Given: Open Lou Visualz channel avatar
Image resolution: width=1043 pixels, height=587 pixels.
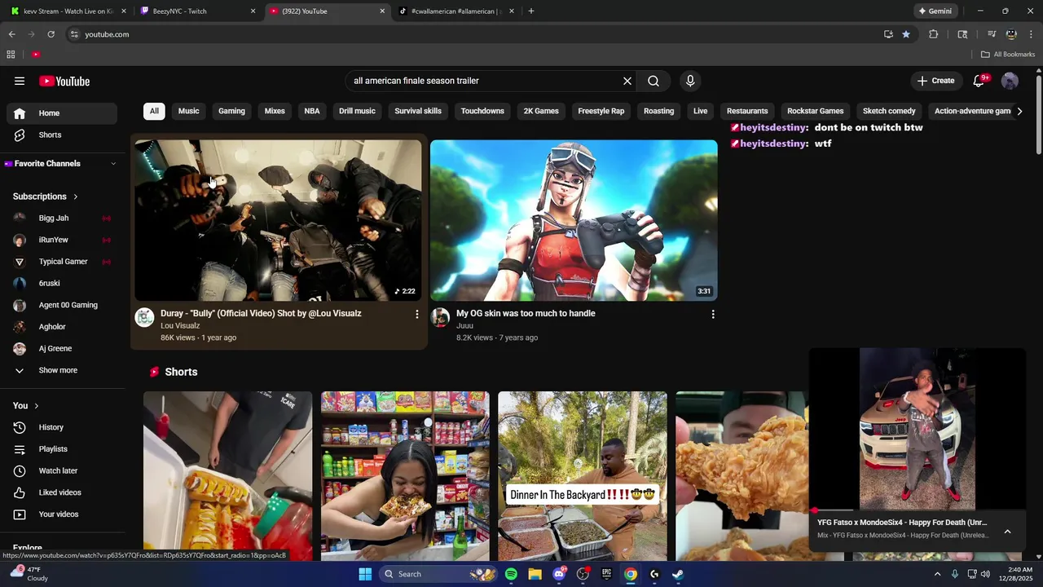Looking at the screenshot, I should point(144,317).
